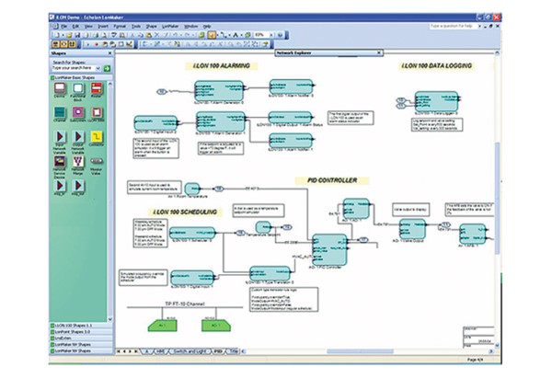The image size is (552, 378).
Task: Expand the first LonMaker NV Shapes stencil
Action: [x=81, y=344]
